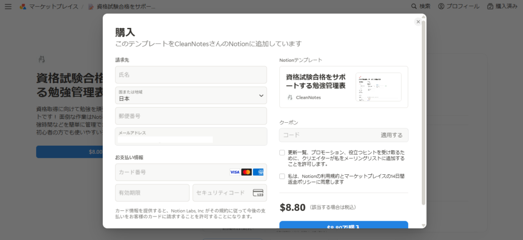The height and width of the screenshot is (240, 523).
Task: Click the プロフィール person icon
Action: pos(441,6)
